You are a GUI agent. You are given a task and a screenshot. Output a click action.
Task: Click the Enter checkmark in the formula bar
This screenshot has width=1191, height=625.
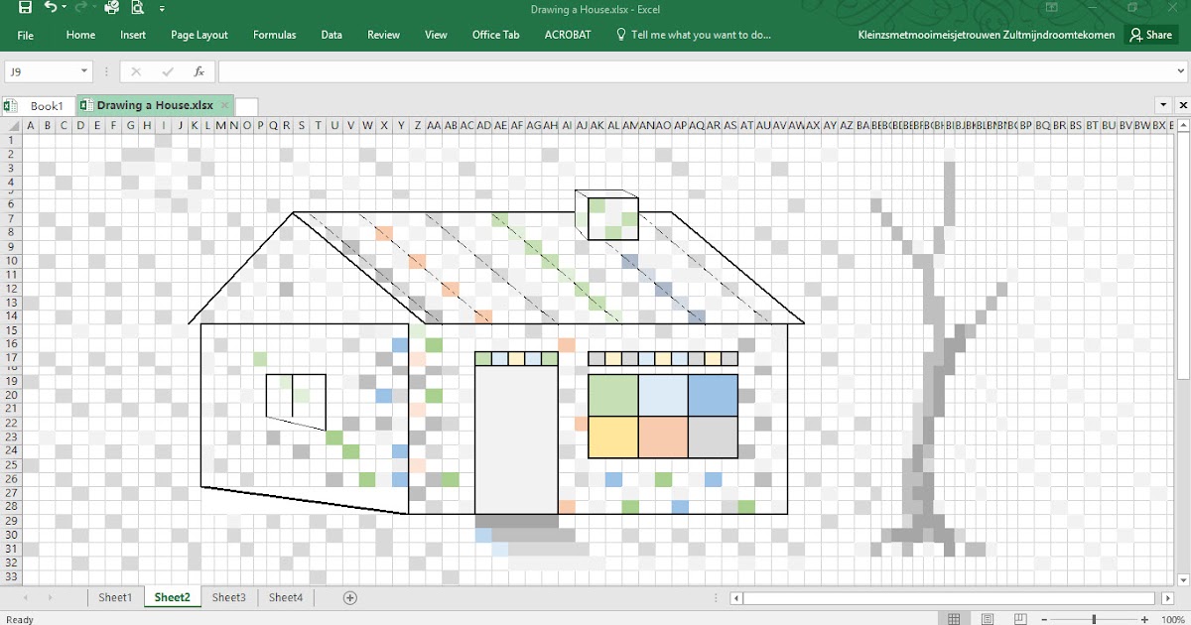coord(168,70)
